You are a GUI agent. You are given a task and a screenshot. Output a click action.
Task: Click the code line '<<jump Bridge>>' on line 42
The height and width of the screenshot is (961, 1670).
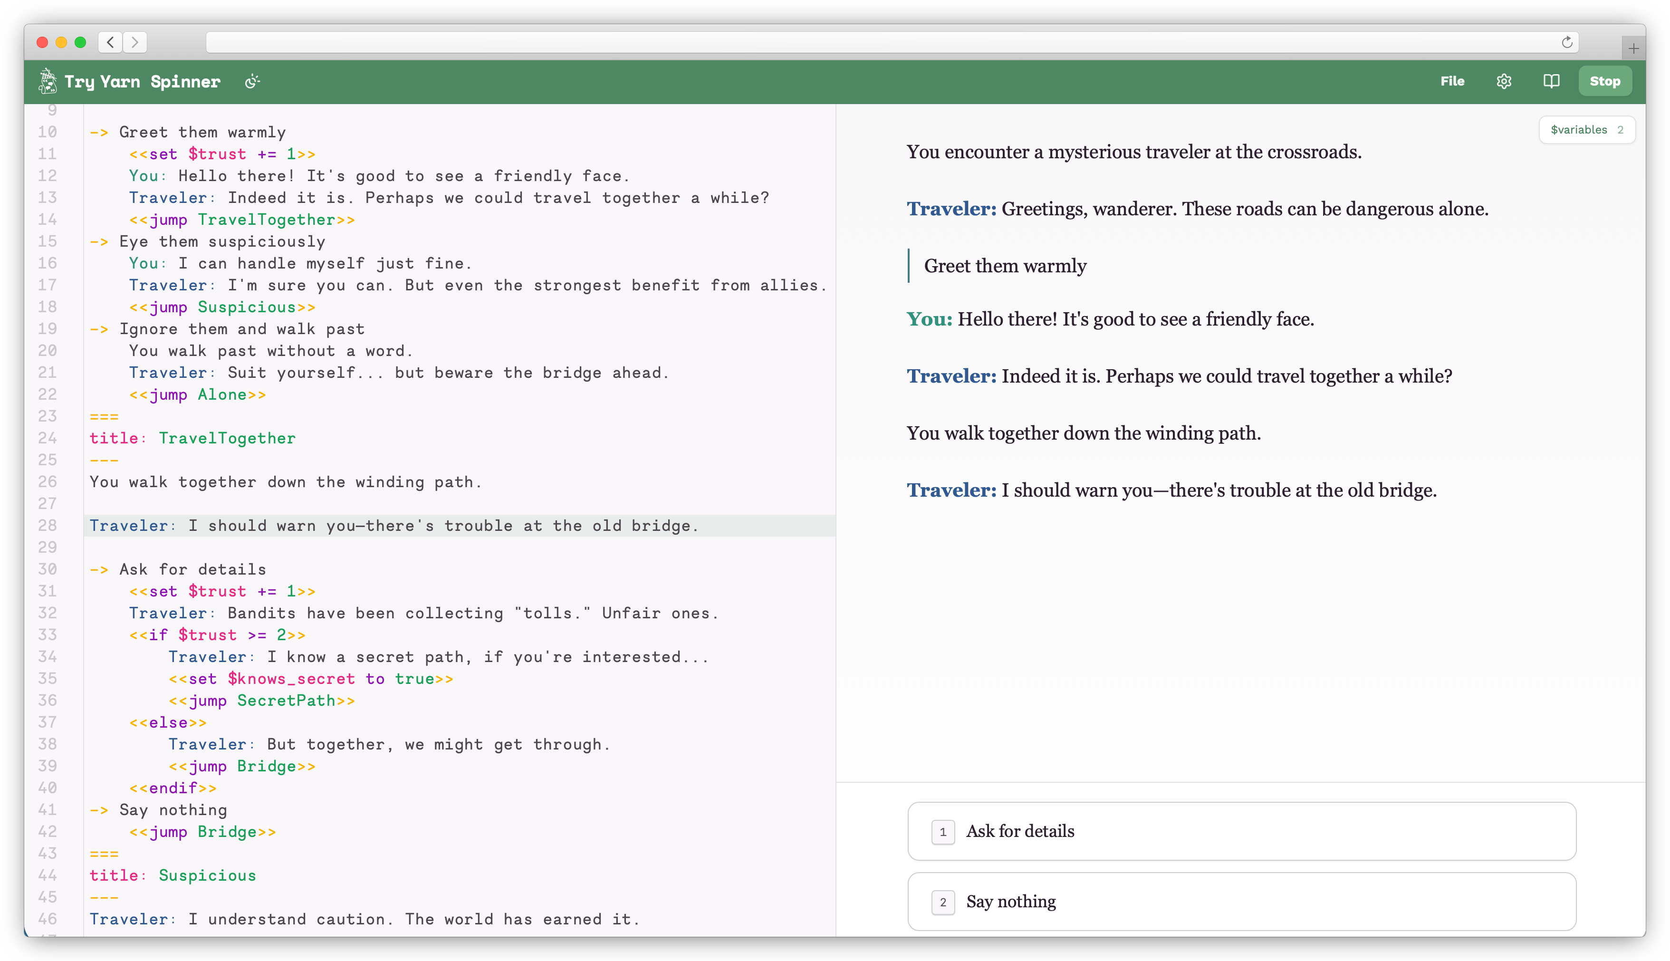click(x=202, y=832)
